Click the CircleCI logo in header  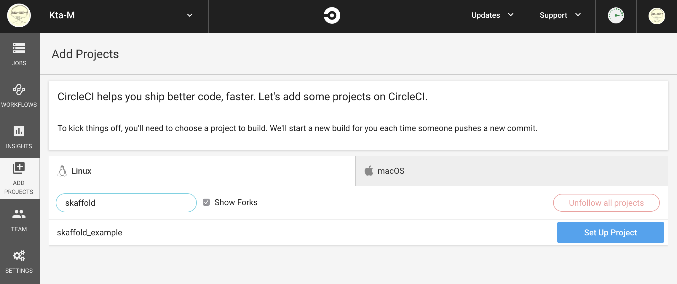click(x=332, y=15)
